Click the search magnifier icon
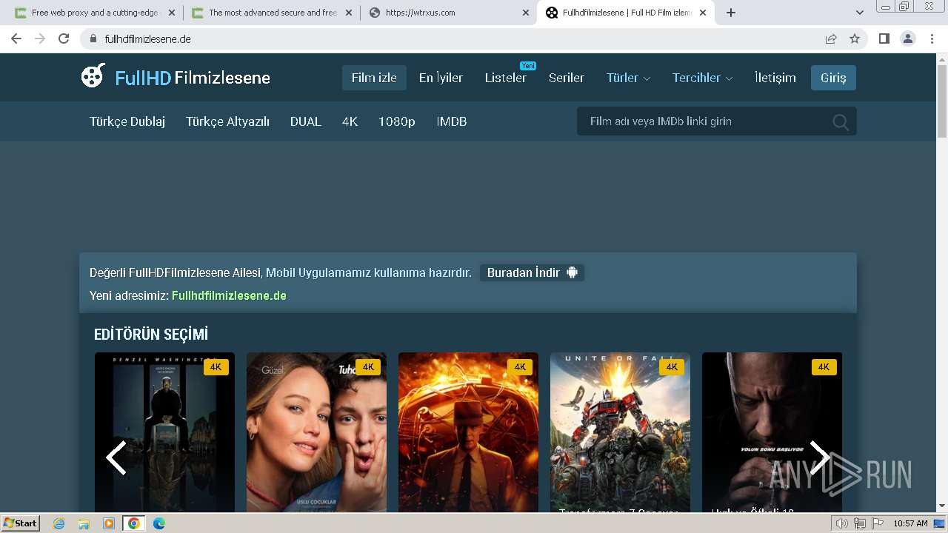The height and width of the screenshot is (533, 948). coord(841,122)
